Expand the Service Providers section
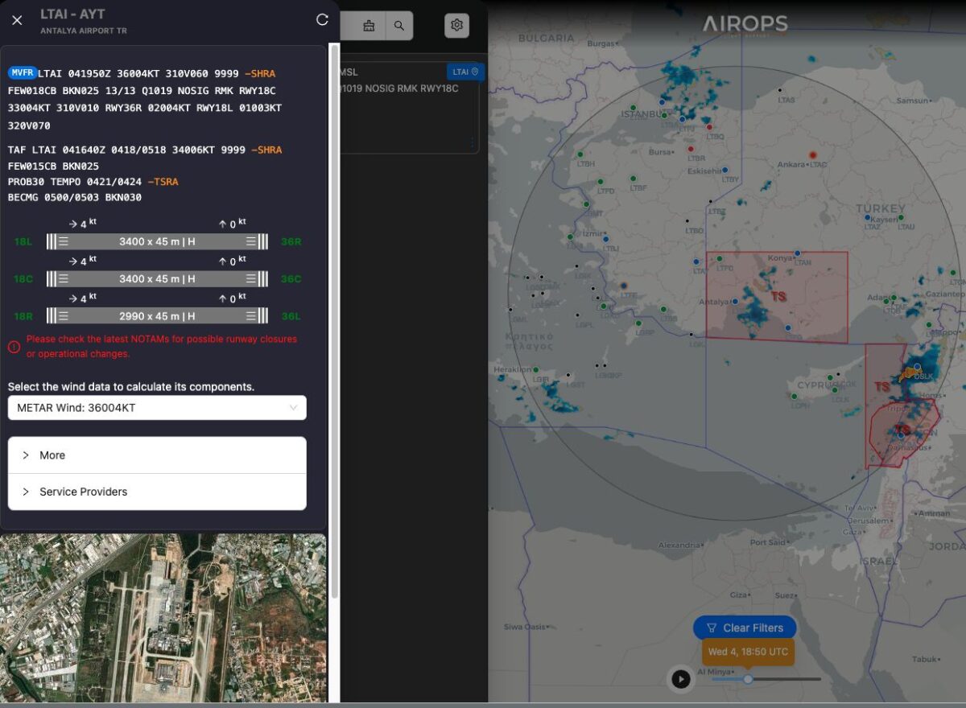The width and height of the screenshot is (966, 708). [x=157, y=492]
